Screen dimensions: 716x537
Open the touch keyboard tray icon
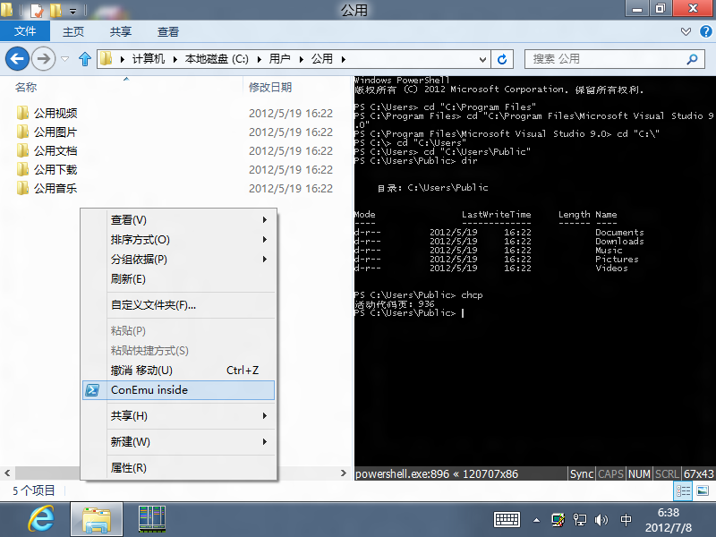point(507,520)
